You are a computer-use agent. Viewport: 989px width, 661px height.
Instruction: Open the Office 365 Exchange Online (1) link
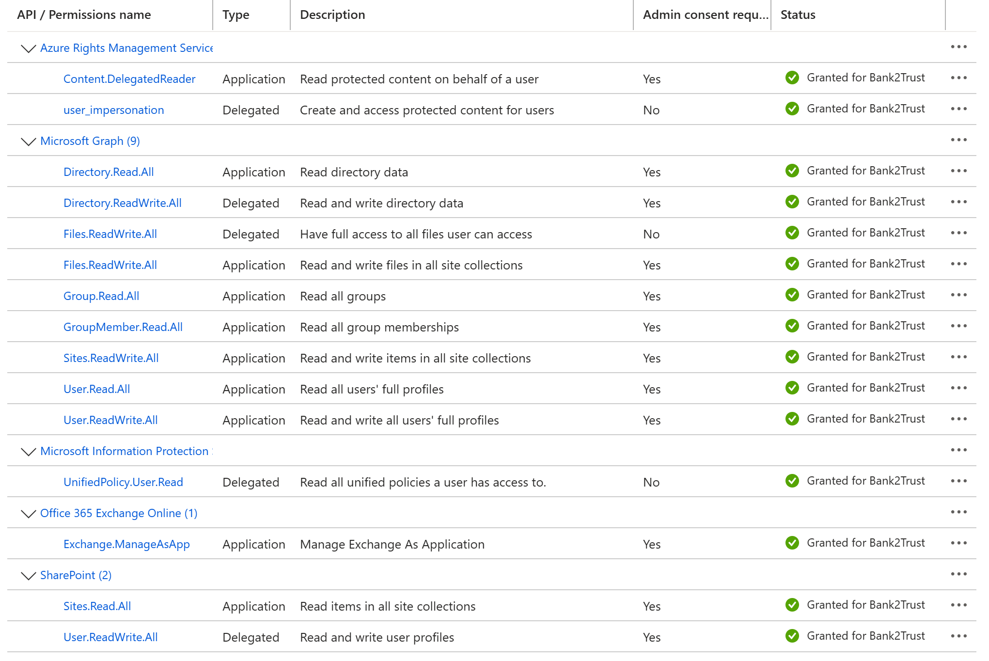[x=119, y=513]
